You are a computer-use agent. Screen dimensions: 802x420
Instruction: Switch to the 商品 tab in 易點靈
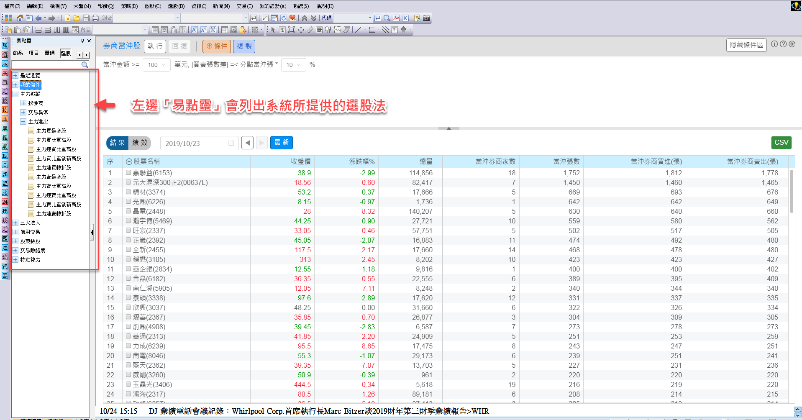[x=18, y=53]
